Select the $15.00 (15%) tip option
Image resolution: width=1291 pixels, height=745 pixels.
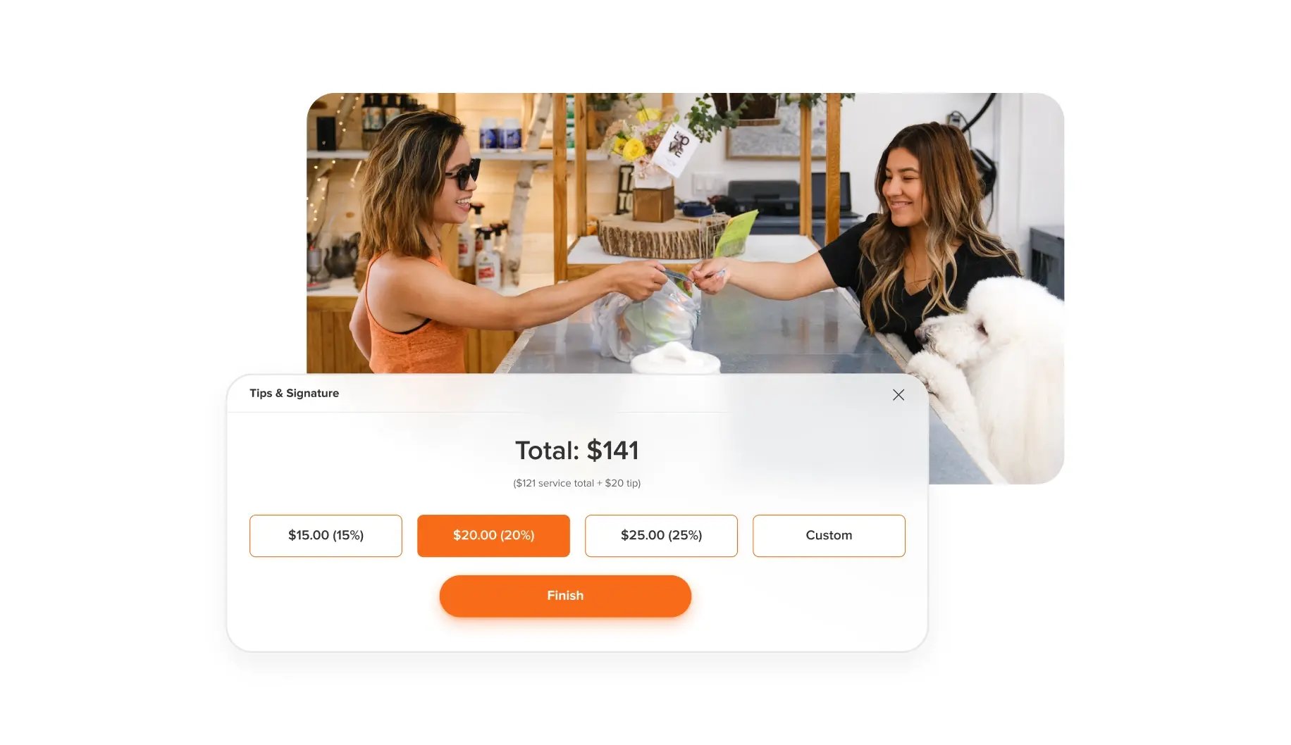(326, 536)
